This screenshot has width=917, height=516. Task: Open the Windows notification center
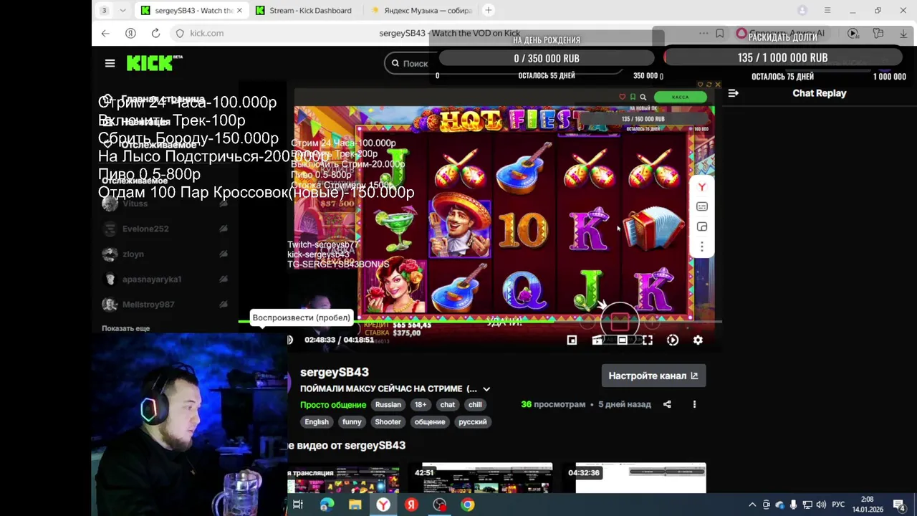pos(899,505)
